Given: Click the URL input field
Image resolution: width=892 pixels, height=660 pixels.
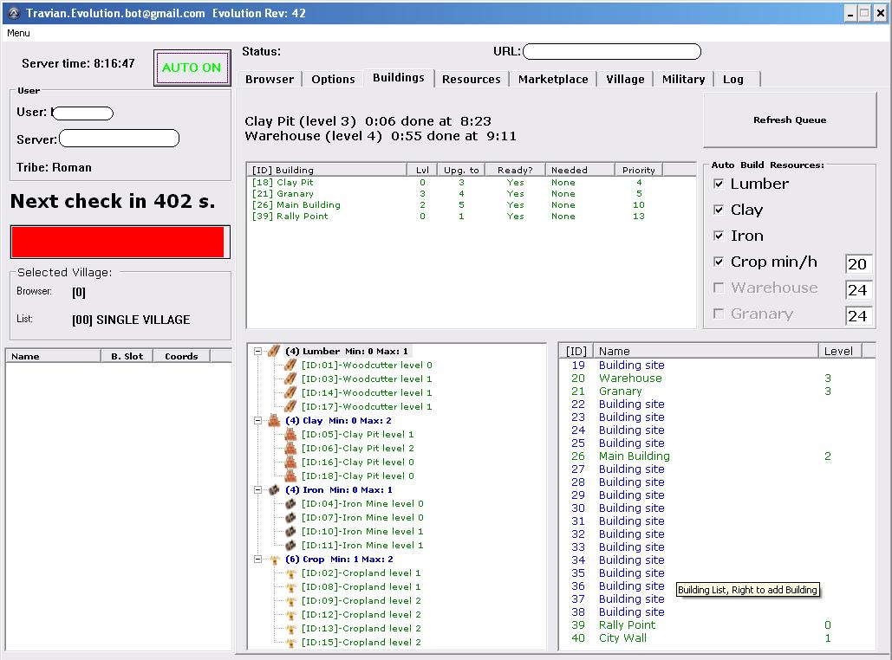Looking at the screenshot, I should coord(600,52).
